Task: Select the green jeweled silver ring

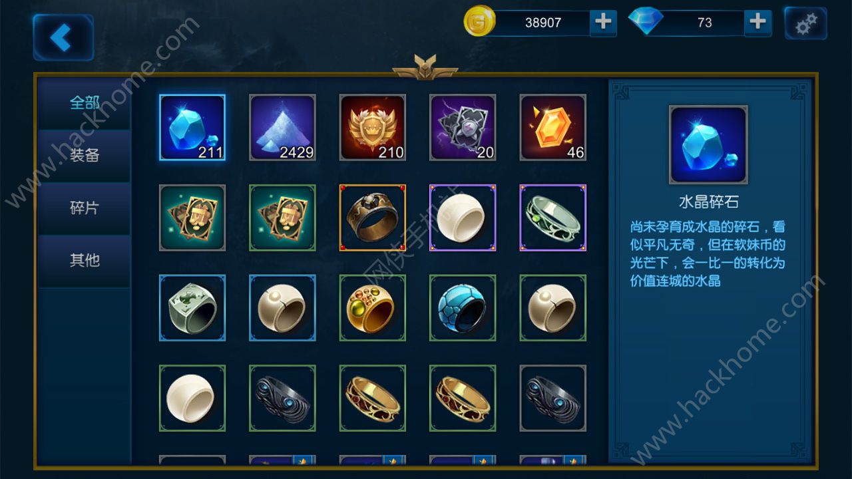Action: [x=553, y=218]
